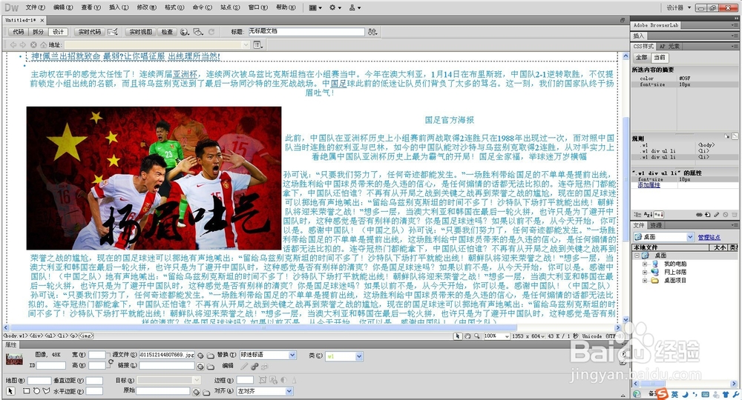
Task: Click the point-to-file icon for 源文件
Action: (200, 355)
